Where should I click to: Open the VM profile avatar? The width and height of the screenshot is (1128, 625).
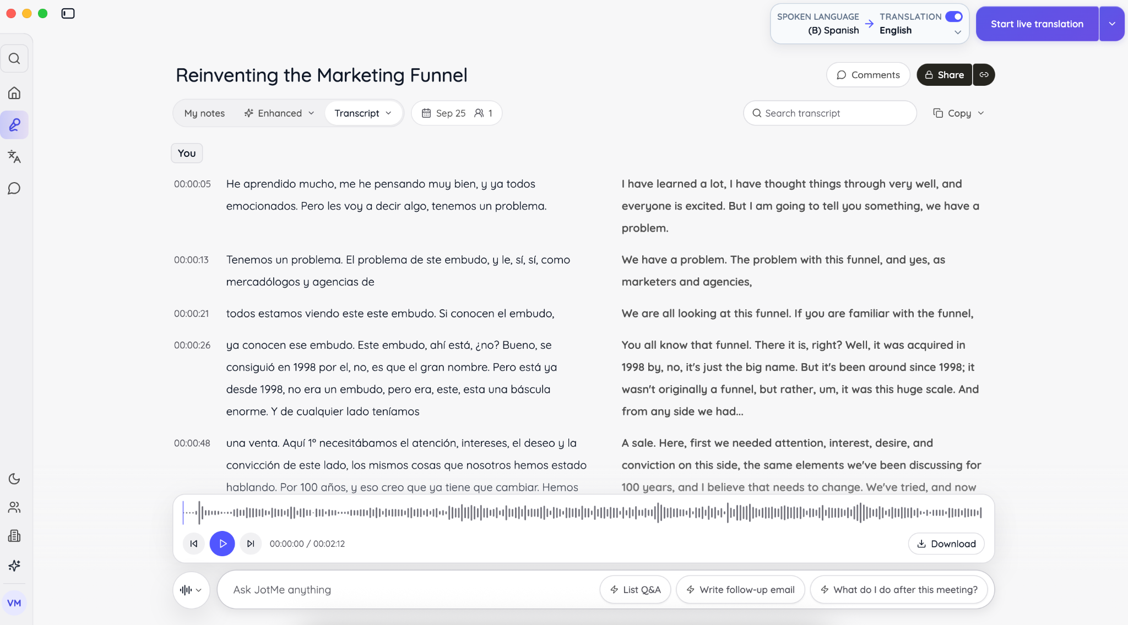(14, 603)
